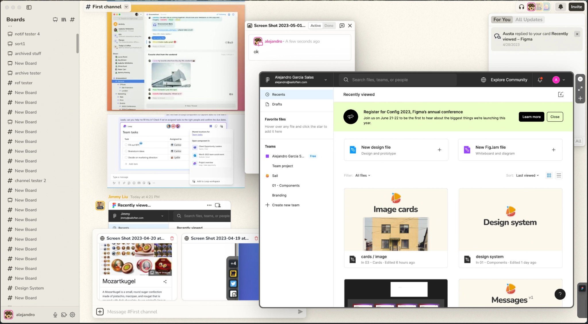The height and width of the screenshot is (324, 588).
Task: Click Figma's notification bell icon
Action: tap(539, 79)
